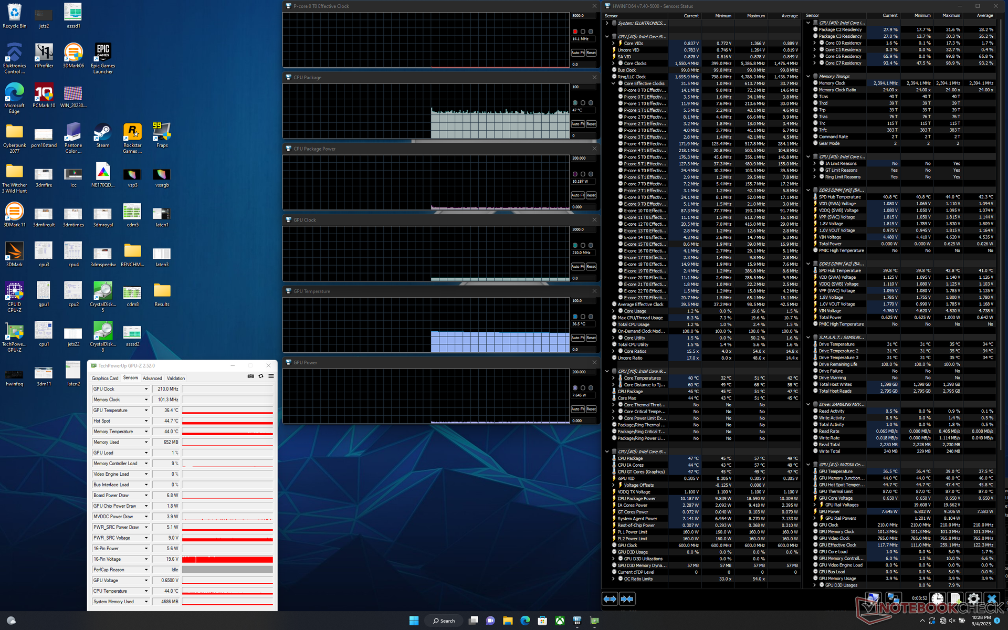Collapse Memory Timings section in HWiNFO
Image resolution: width=1008 pixels, height=630 pixels.
pyautogui.click(x=808, y=77)
